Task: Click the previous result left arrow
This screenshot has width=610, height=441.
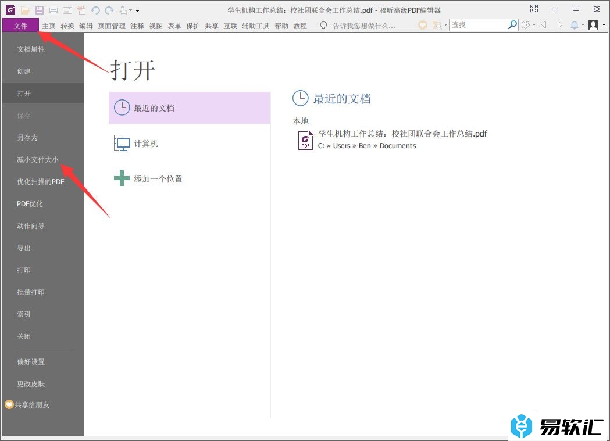Action: (544, 25)
